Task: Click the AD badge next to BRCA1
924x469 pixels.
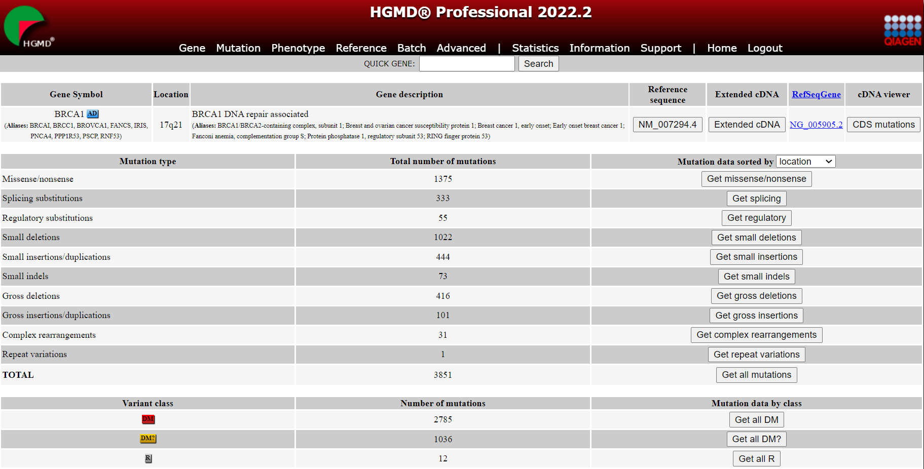Action: click(93, 114)
